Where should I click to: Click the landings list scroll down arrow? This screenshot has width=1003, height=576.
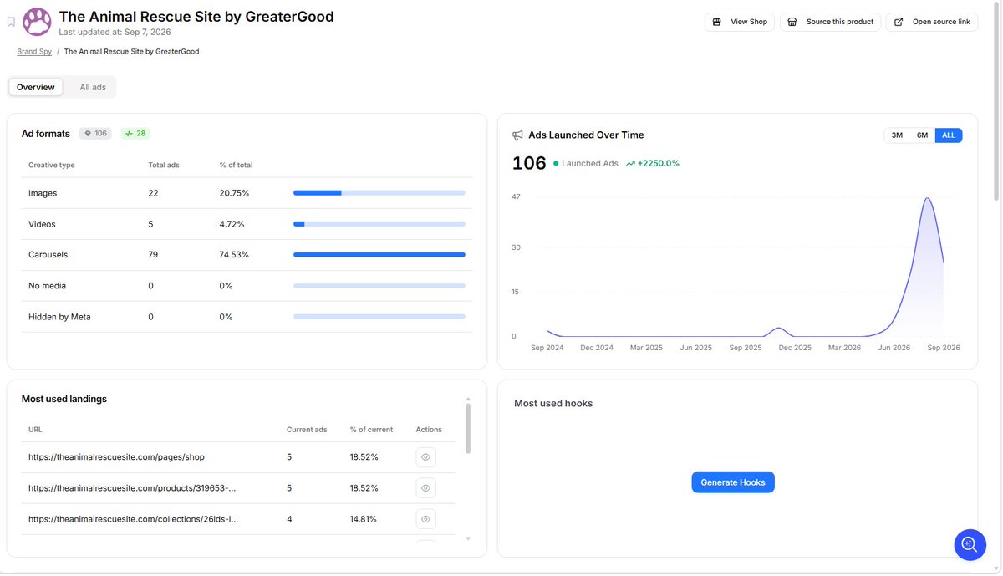tap(468, 539)
